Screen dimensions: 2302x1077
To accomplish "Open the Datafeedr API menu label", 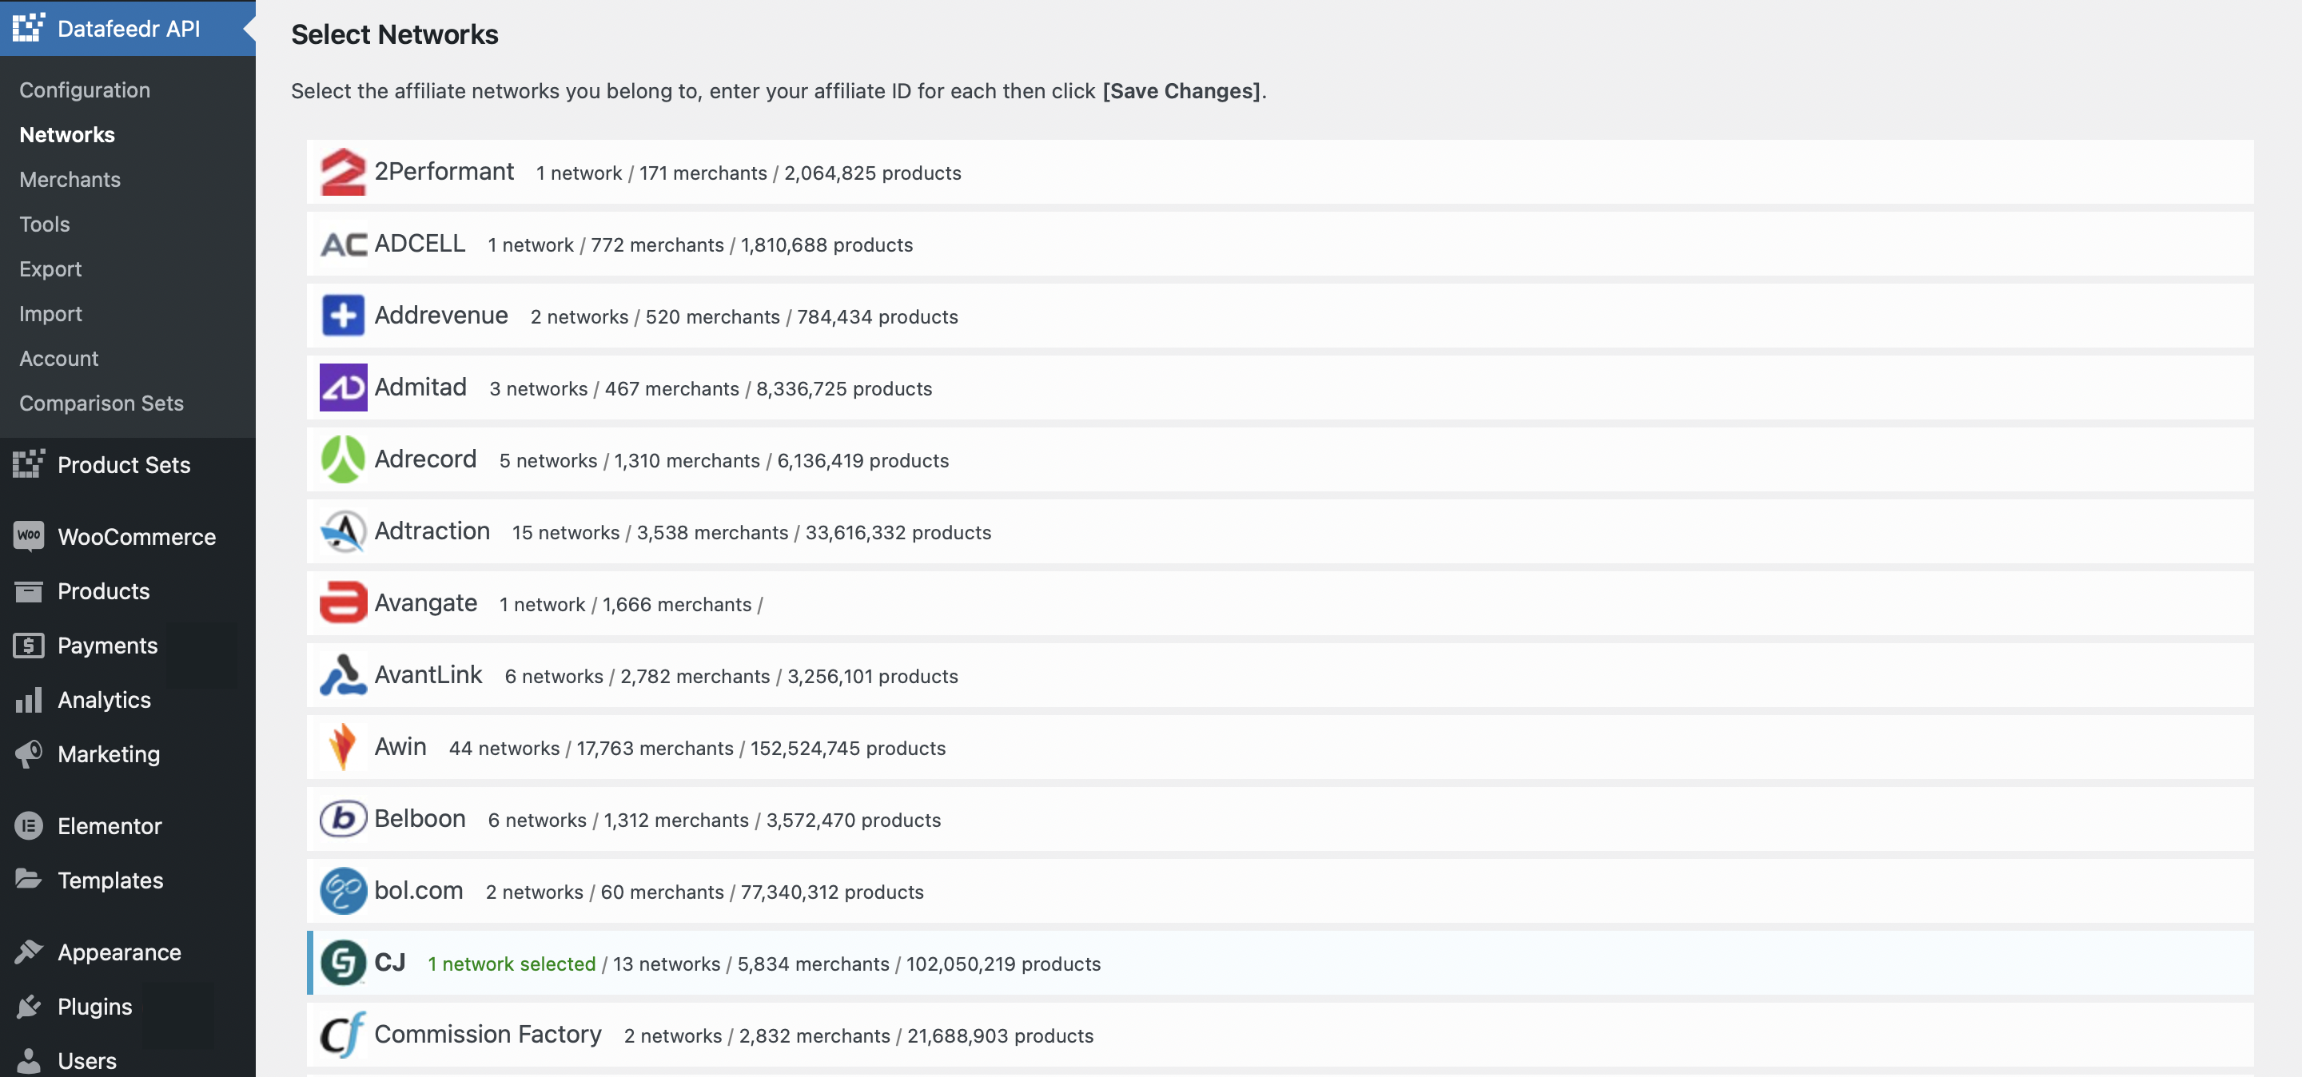I will point(129,29).
